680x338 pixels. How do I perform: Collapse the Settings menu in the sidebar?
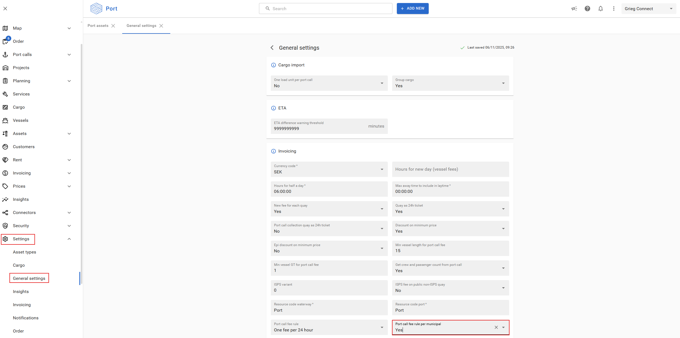69,239
